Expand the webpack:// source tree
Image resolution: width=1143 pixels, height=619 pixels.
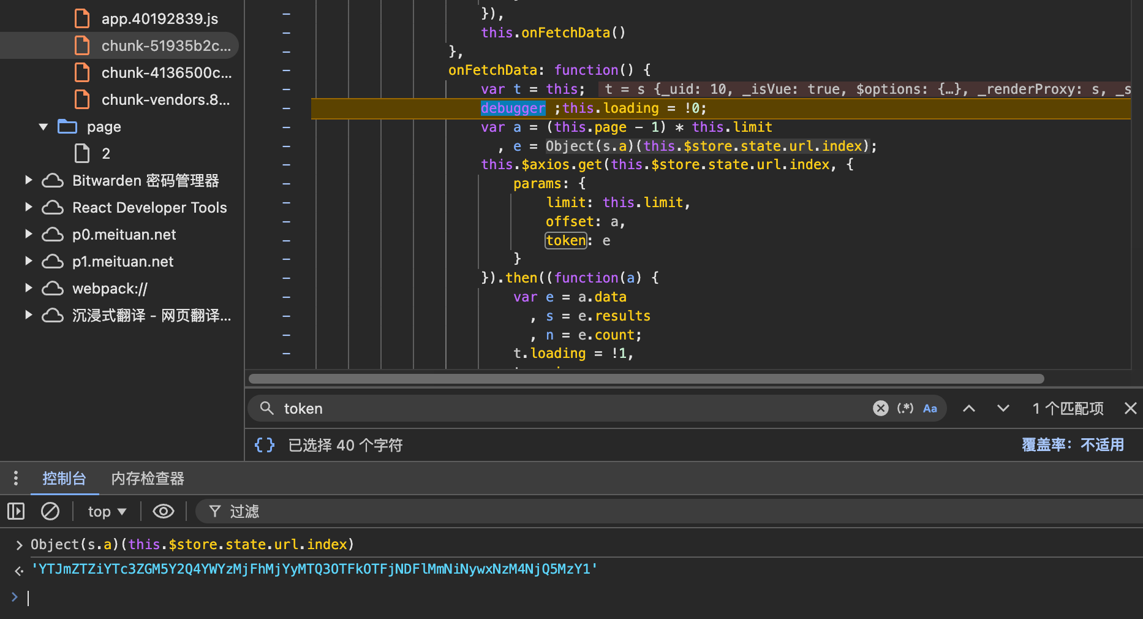pos(28,288)
